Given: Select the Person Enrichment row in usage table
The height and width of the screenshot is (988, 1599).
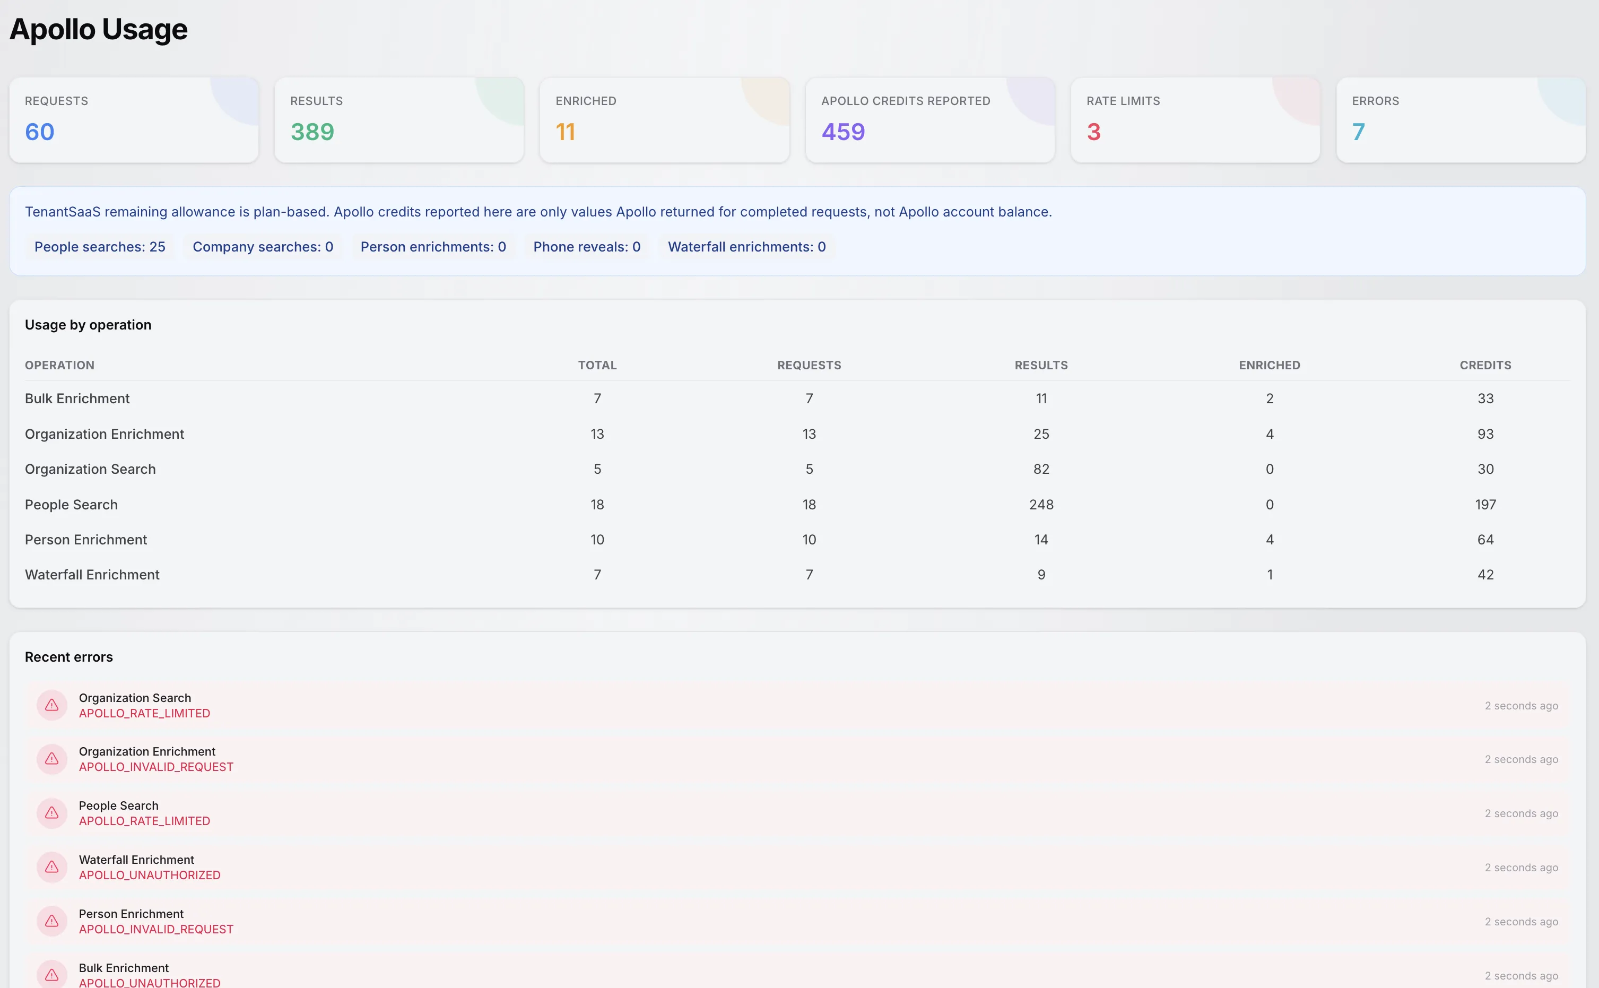Looking at the screenshot, I should click(797, 540).
